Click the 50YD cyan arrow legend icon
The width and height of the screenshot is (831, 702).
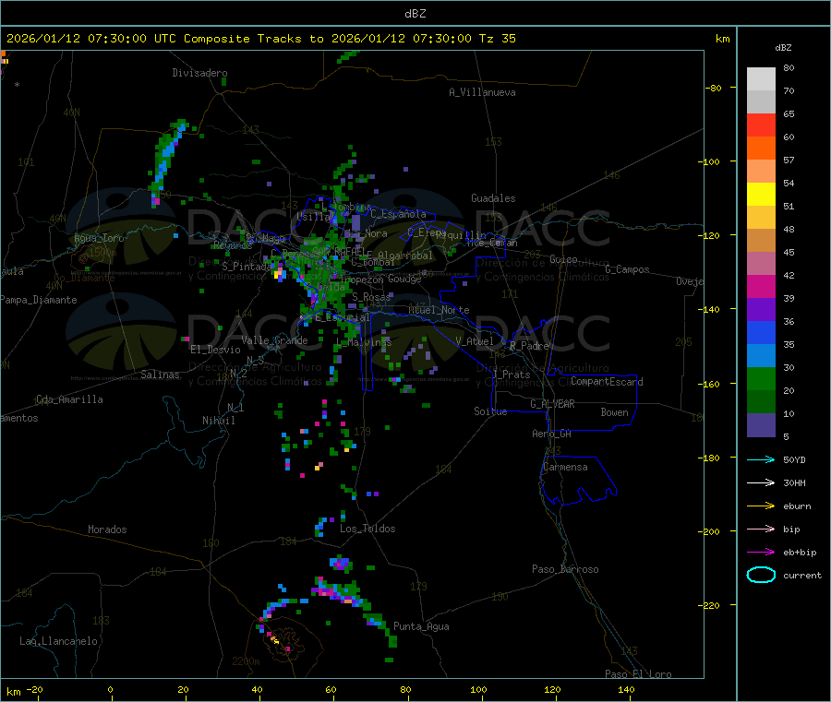point(761,459)
